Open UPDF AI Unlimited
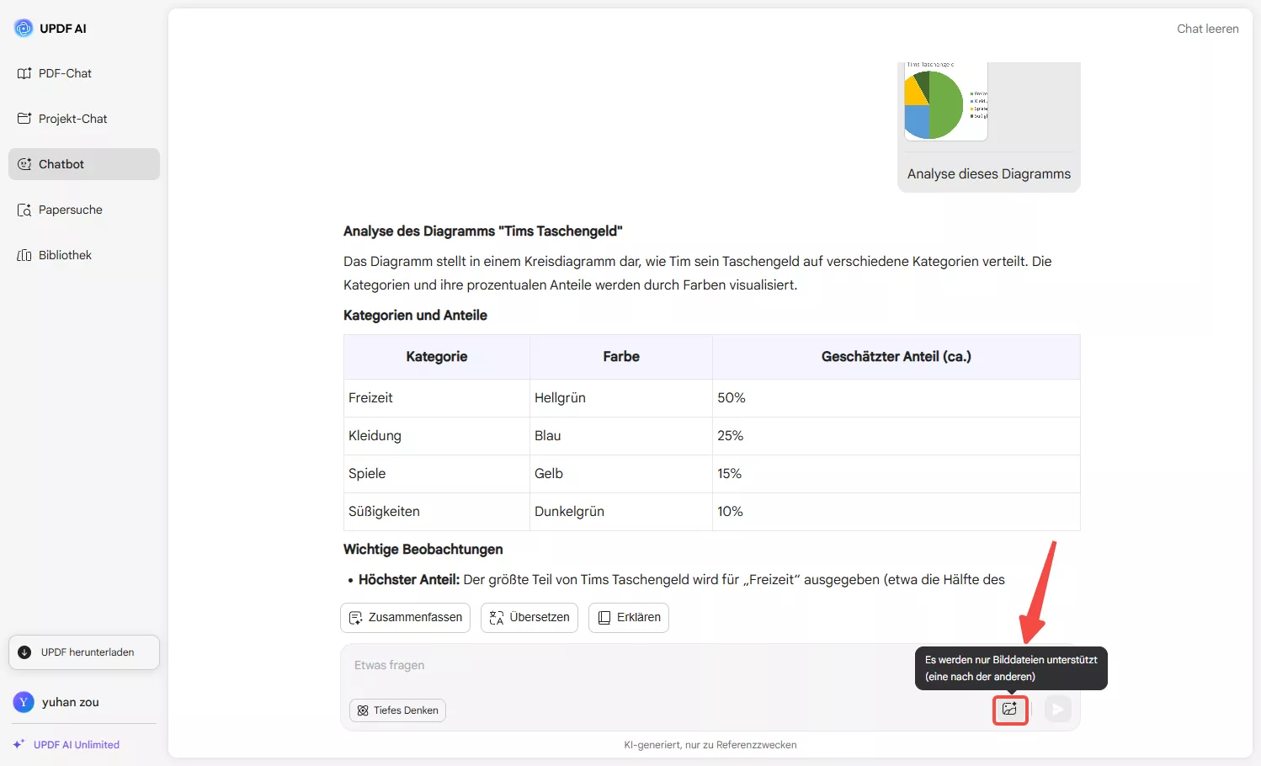This screenshot has width=1261, height=766. point(76,744)
